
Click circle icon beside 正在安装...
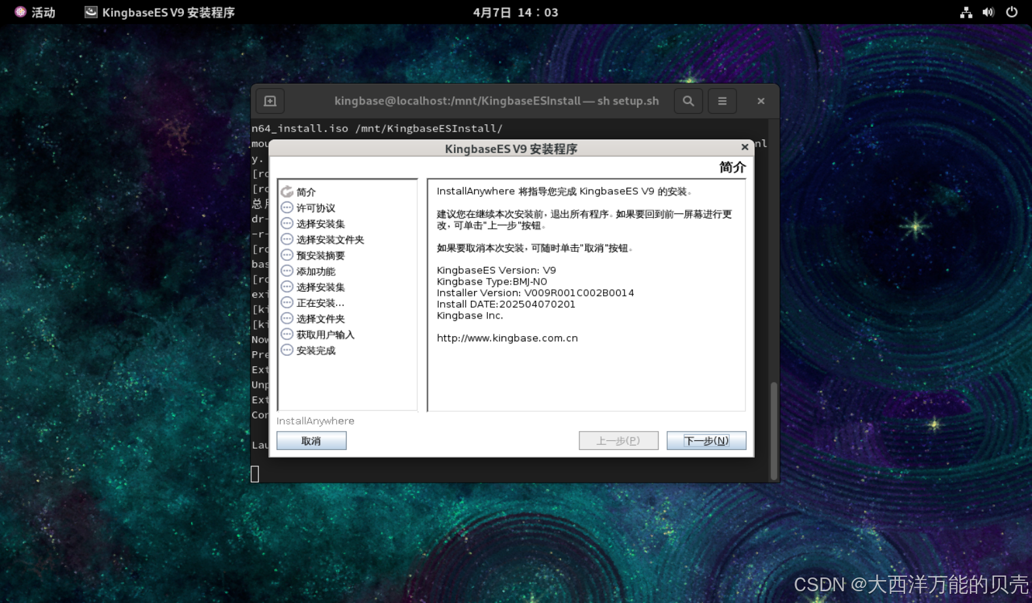coord(287,302)
